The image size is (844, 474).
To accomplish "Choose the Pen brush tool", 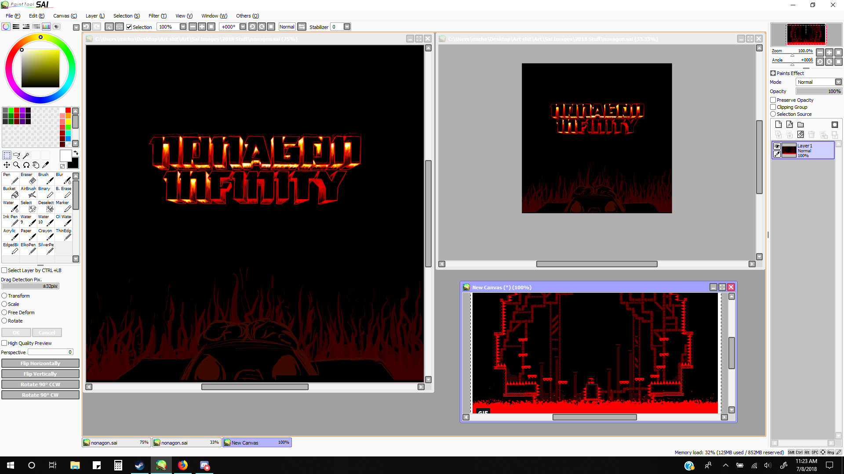I will (11, 178).
